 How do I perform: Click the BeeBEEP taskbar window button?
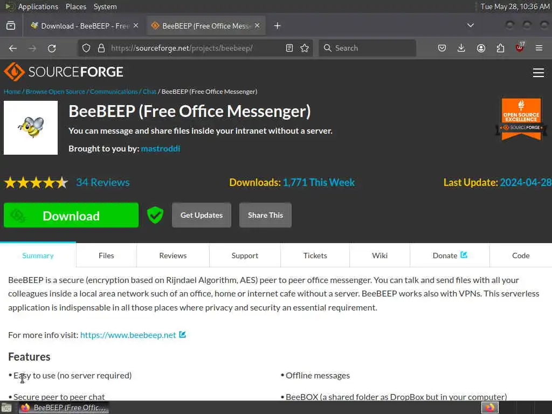click(x=64, y=408)
